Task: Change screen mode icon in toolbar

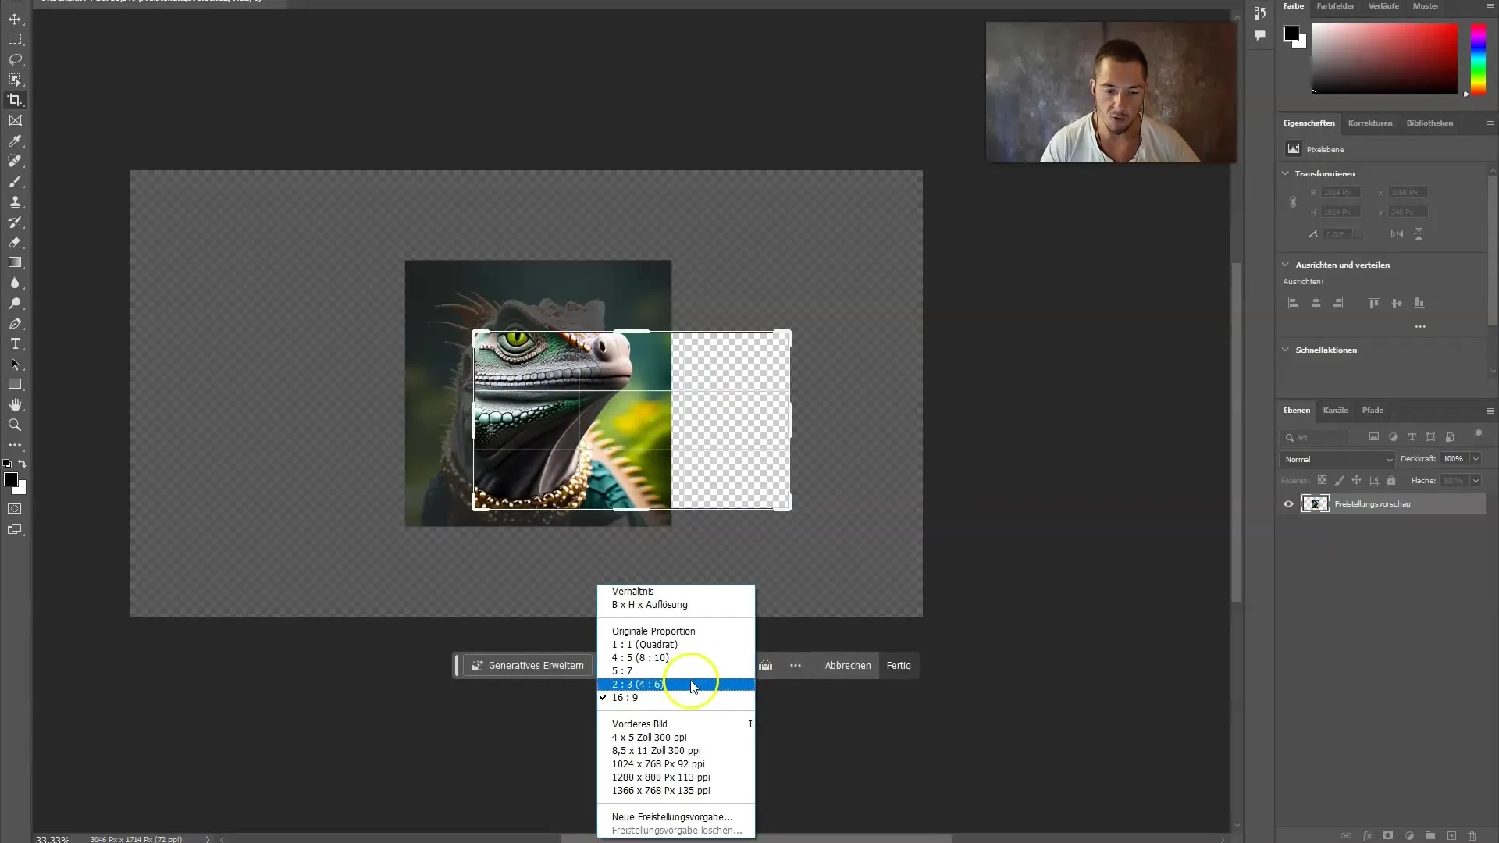Action: pos(15,529)
